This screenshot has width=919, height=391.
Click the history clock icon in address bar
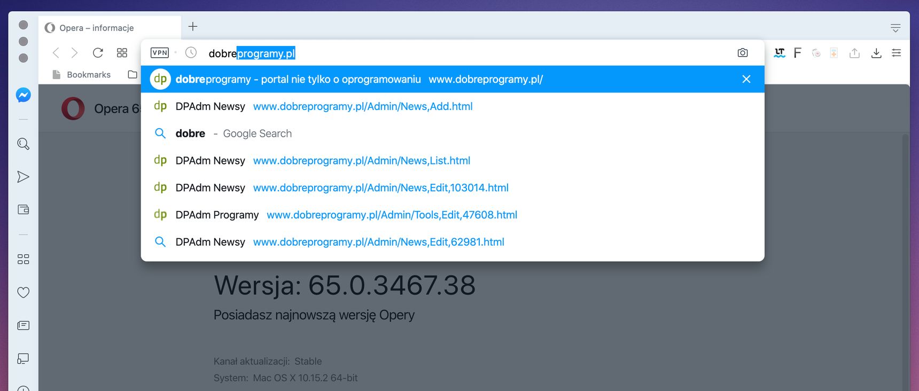click(191, 53)
